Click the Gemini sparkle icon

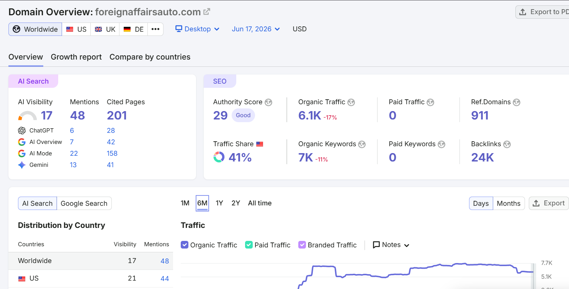tap(22, 165)
